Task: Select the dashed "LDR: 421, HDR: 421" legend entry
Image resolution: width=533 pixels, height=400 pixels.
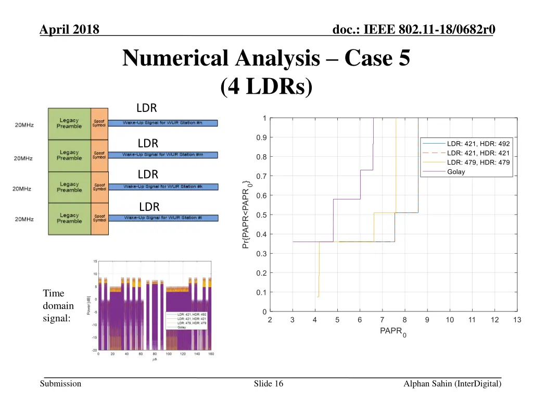Action: 478,153
